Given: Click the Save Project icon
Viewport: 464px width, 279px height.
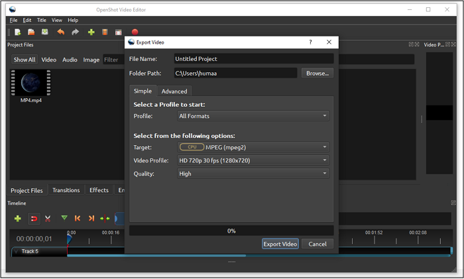Looking at the screenshot, I should [44, 32].
